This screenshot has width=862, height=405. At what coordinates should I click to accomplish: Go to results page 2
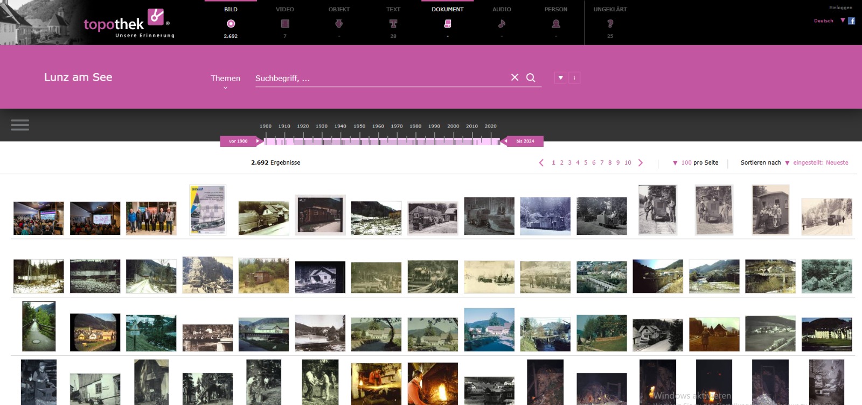point(561,162)
